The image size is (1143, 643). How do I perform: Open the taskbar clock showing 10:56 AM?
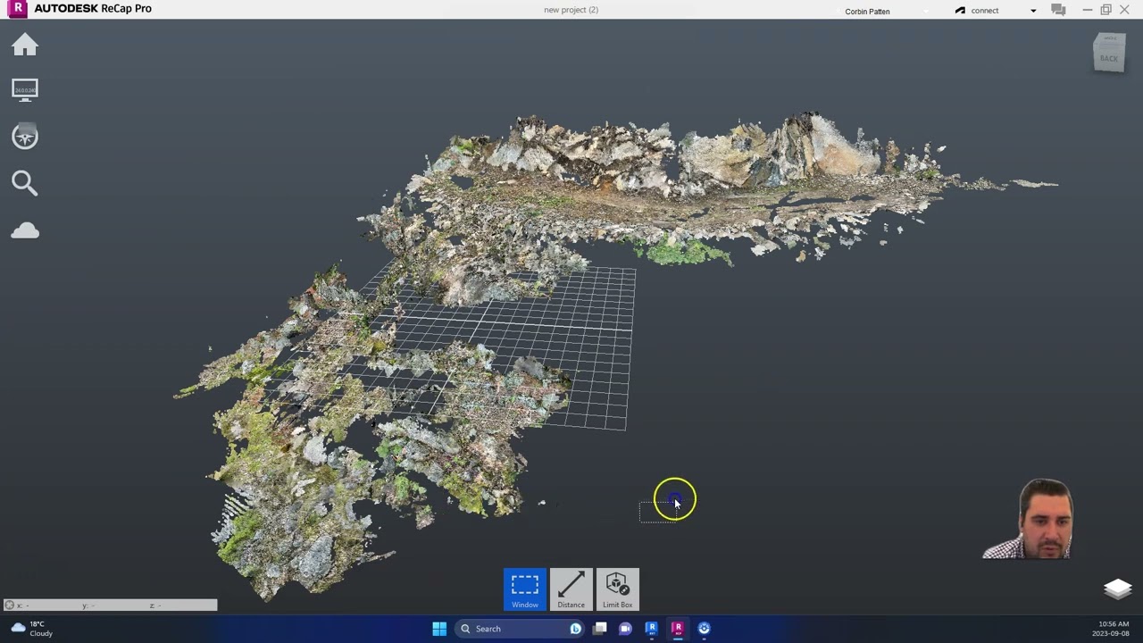[x=1110, y=629]
